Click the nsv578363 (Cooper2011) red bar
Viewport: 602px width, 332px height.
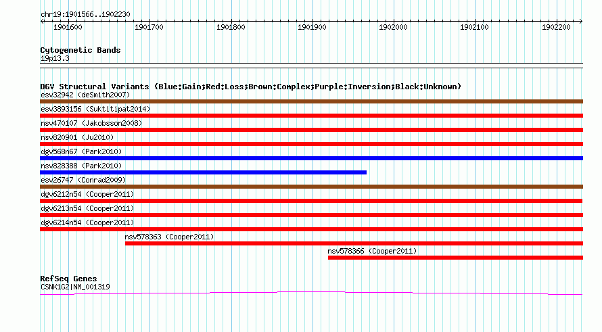(354, 243)
